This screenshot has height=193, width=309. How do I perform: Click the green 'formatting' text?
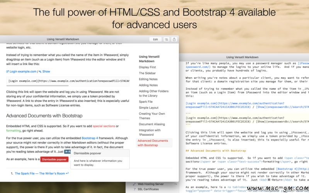pyautogui.click(x=14, y=130)
